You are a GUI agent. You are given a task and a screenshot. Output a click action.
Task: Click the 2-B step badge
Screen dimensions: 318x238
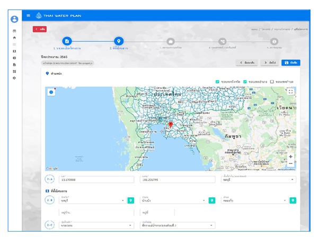50,200
